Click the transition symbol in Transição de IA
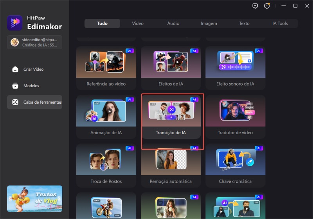Viewport: 313px width, 219px height. [x=171, y=109]
